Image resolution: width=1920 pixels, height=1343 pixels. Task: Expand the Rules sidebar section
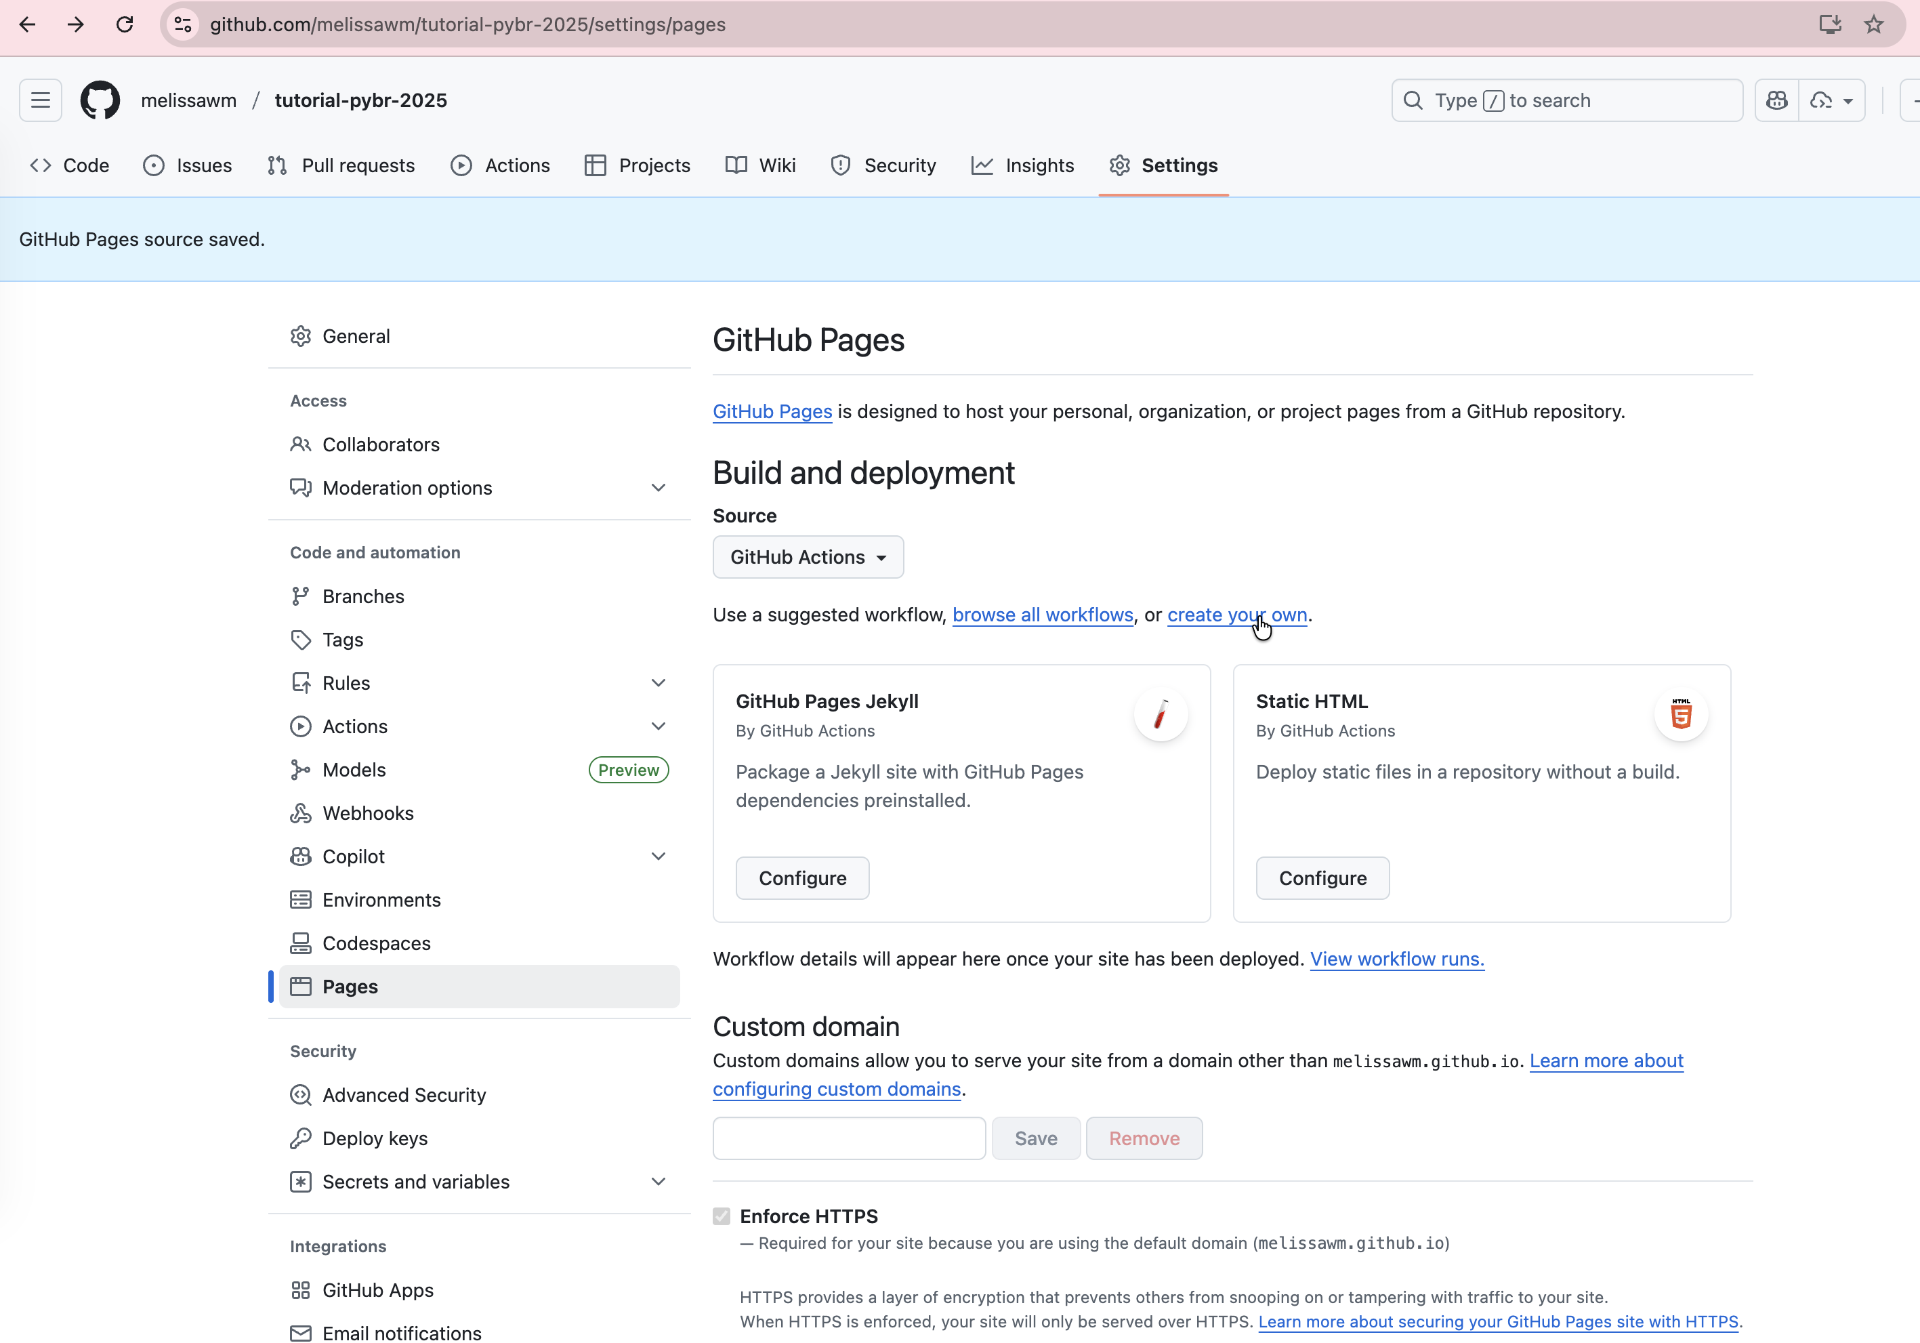658,682
